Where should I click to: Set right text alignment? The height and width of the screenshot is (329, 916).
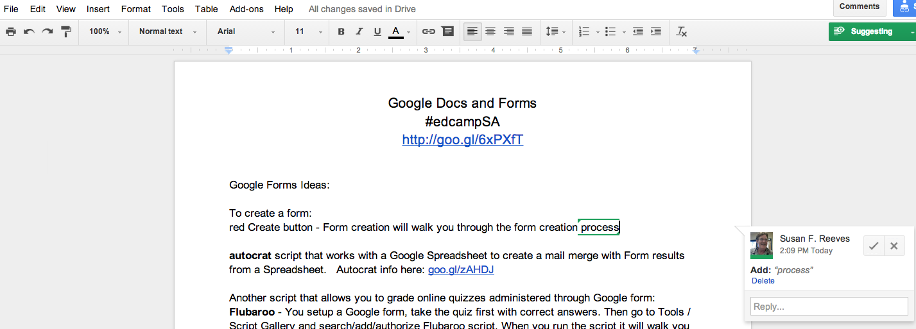click(x=509, y=31)
